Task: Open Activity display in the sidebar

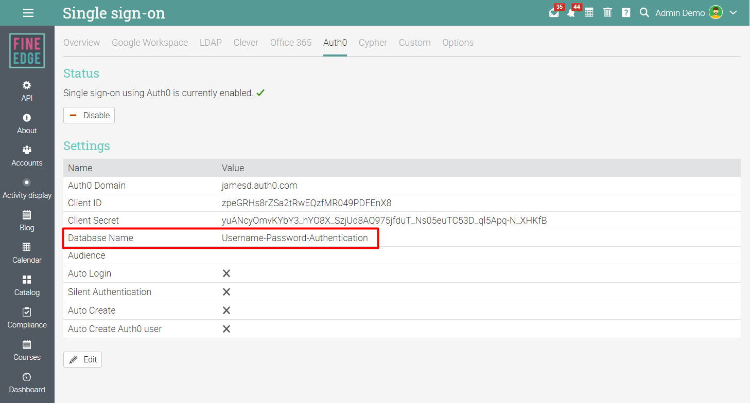Action: (x=27, y=189)
